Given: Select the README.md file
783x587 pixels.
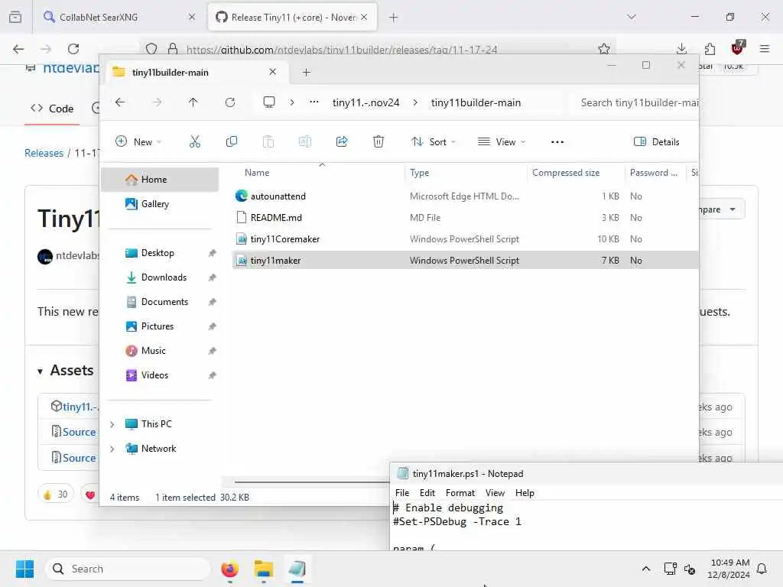Looking at the screenshot, I should coord(465,218).
